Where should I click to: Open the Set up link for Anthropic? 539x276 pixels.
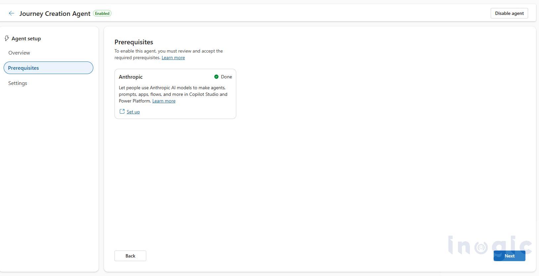[x=133, y=112]
